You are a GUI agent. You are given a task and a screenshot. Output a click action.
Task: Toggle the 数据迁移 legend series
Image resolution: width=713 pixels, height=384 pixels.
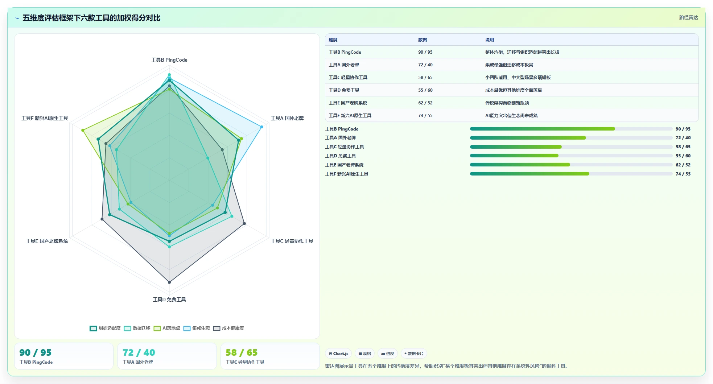[137, 328]
